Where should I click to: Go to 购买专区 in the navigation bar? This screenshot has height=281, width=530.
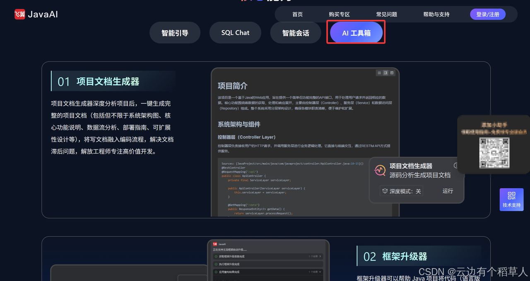[339, 14]
